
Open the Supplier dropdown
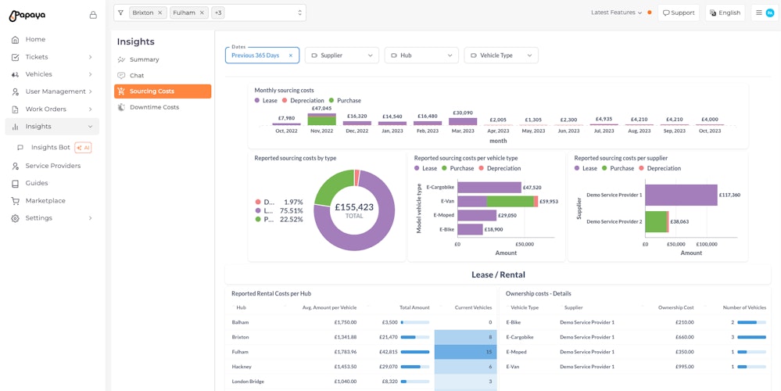tap(342, 56)
